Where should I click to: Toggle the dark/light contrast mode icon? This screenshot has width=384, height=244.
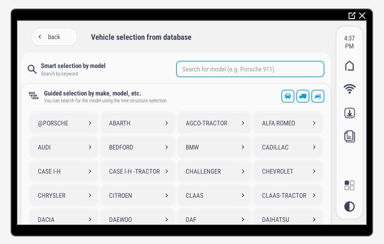tap(349, 207)
